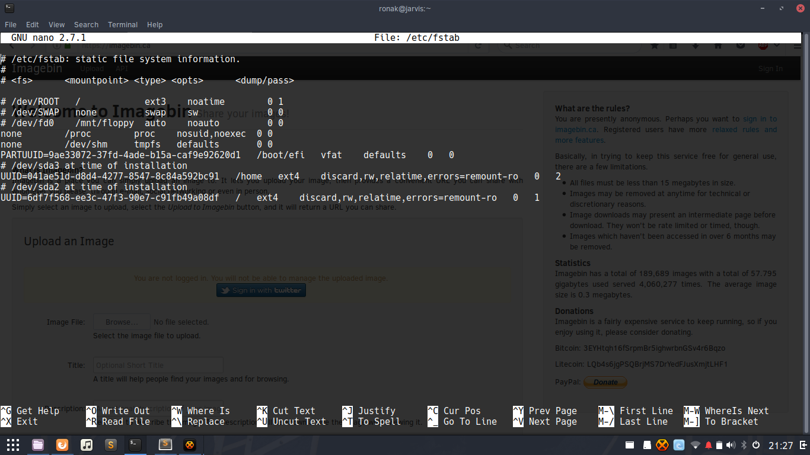Launch the file manager from taskbar
Image resolution: width=810 pixels, height=455 pixels.
[38, 444]
